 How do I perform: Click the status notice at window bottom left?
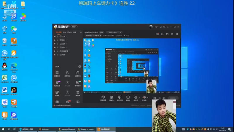pos(62,106)
